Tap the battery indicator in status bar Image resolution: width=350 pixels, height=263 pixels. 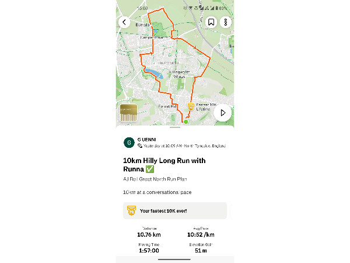216,8
